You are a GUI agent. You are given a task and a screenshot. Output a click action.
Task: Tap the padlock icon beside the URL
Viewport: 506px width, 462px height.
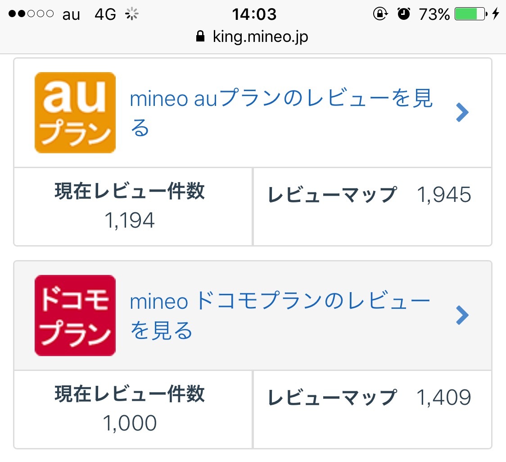(201, 37)
